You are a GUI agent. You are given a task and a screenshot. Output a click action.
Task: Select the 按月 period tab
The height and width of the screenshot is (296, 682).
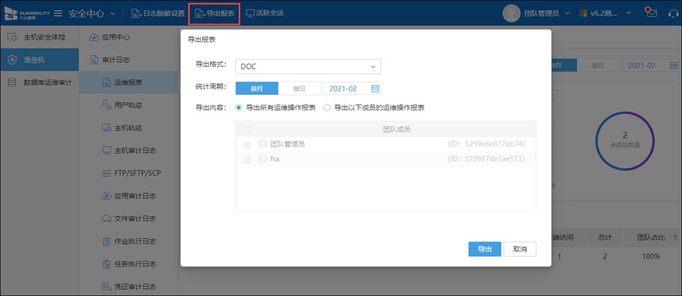tap(256, 89)
